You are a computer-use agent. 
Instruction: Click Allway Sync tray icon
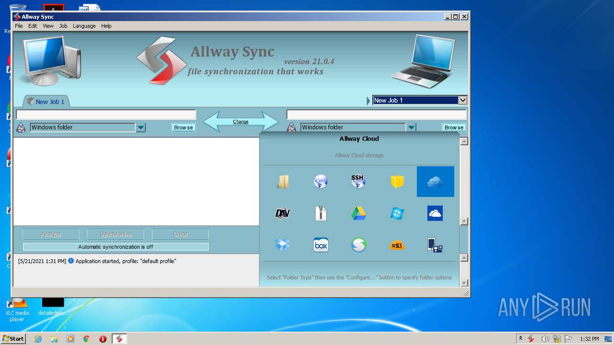pyautogui.click(x=531, y=339)
